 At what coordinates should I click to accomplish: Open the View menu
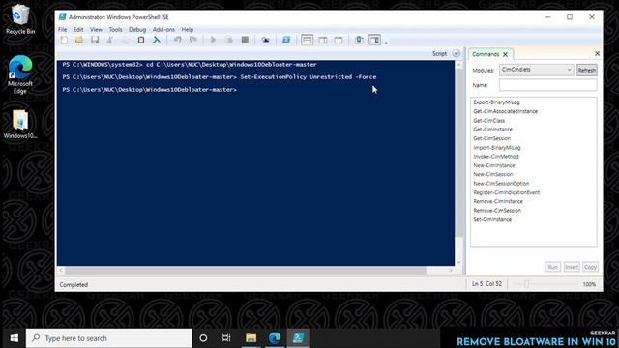pos(96,30)
